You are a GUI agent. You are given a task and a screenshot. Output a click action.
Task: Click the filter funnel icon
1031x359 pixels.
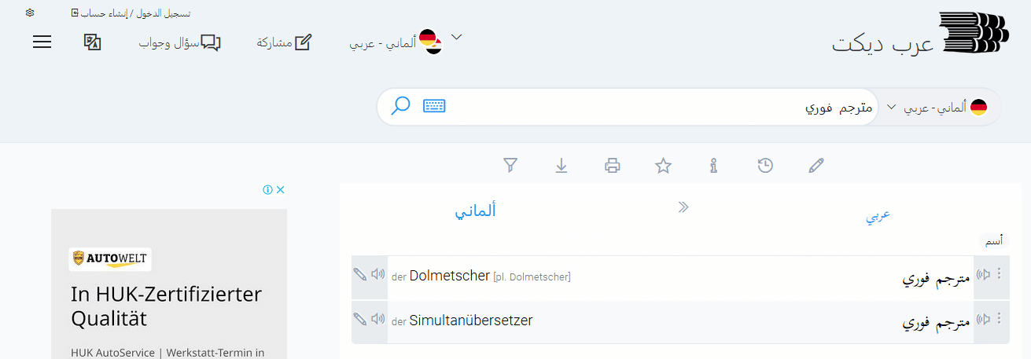pyautogui.click(x=510, y=165)
